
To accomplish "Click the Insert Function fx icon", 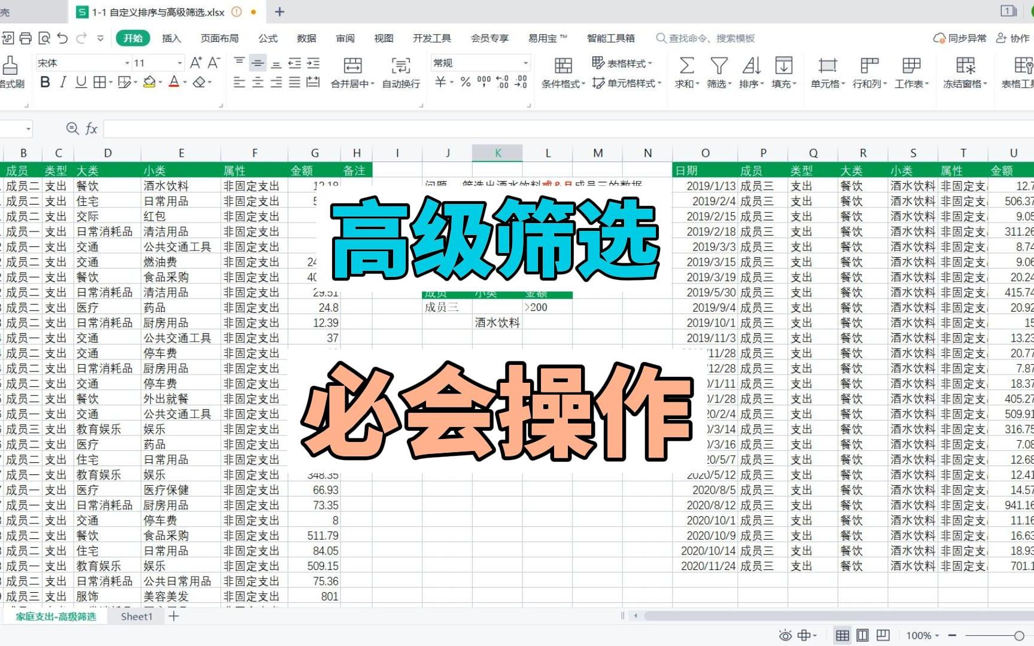I will point(92,129).
